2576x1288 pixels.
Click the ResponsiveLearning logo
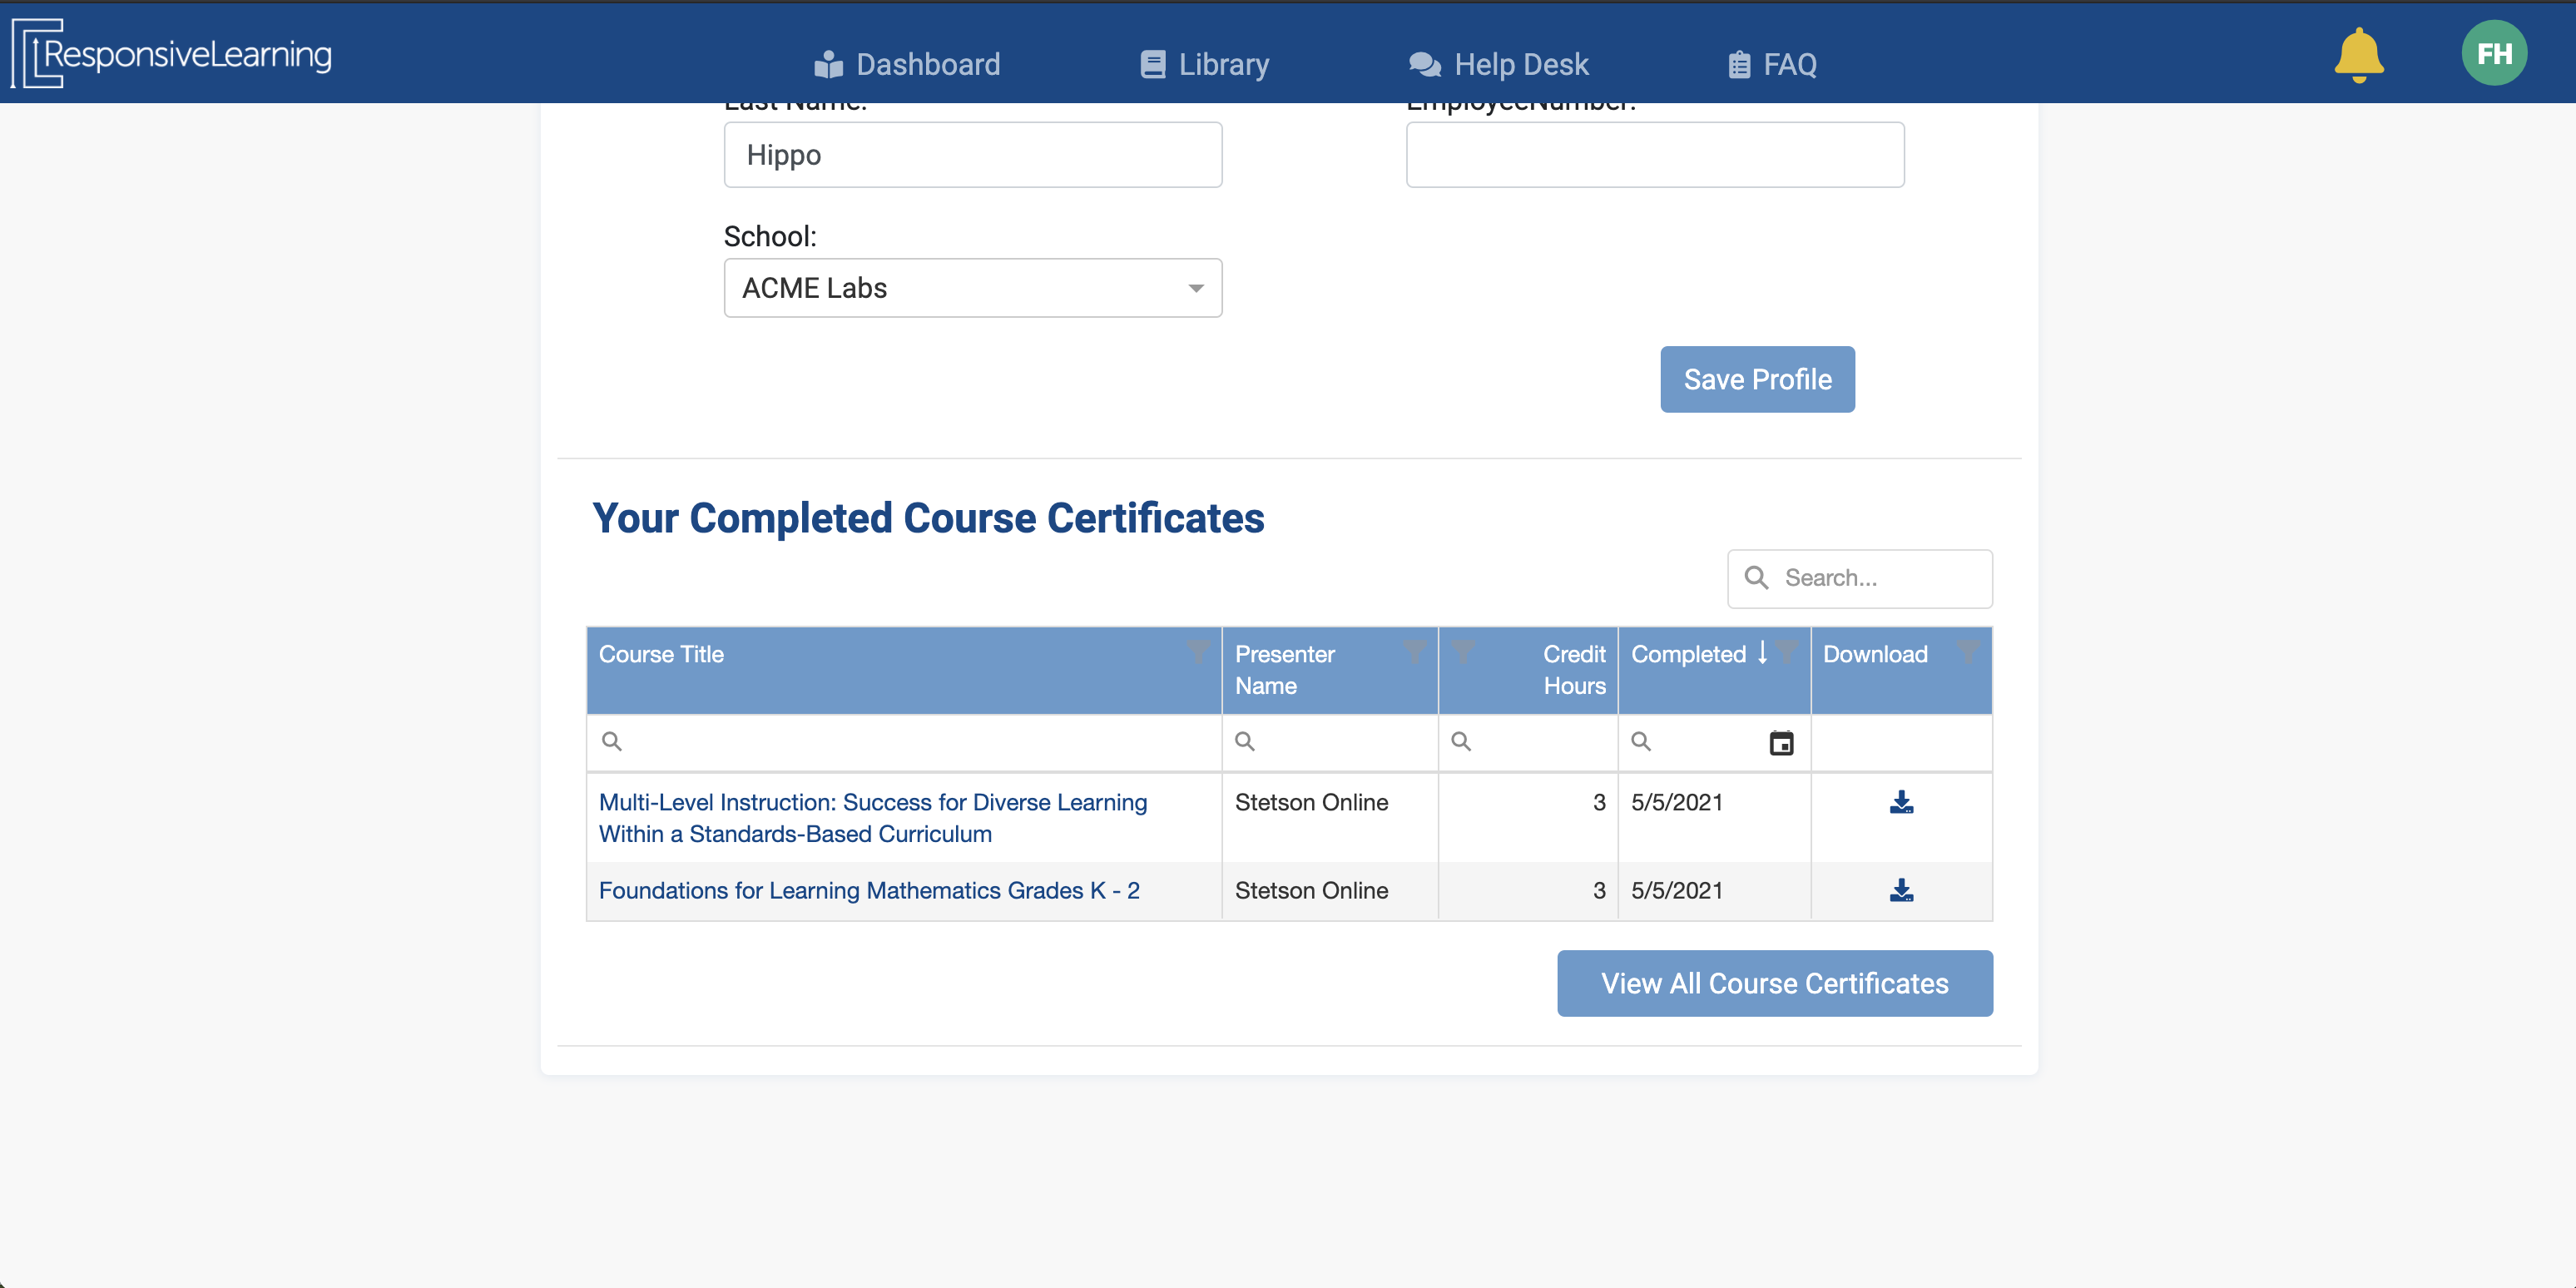click(172, 54)
